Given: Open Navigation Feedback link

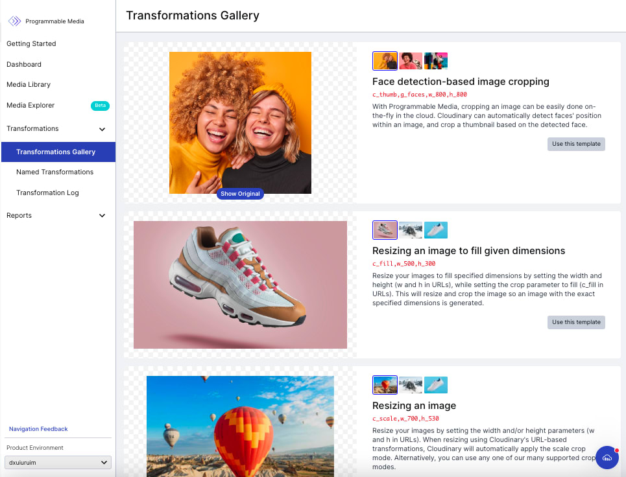Looking at the screenshot, I should coord(38,429).
